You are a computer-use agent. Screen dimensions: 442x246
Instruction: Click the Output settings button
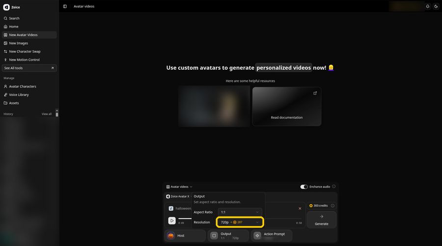tap(228, 236)
